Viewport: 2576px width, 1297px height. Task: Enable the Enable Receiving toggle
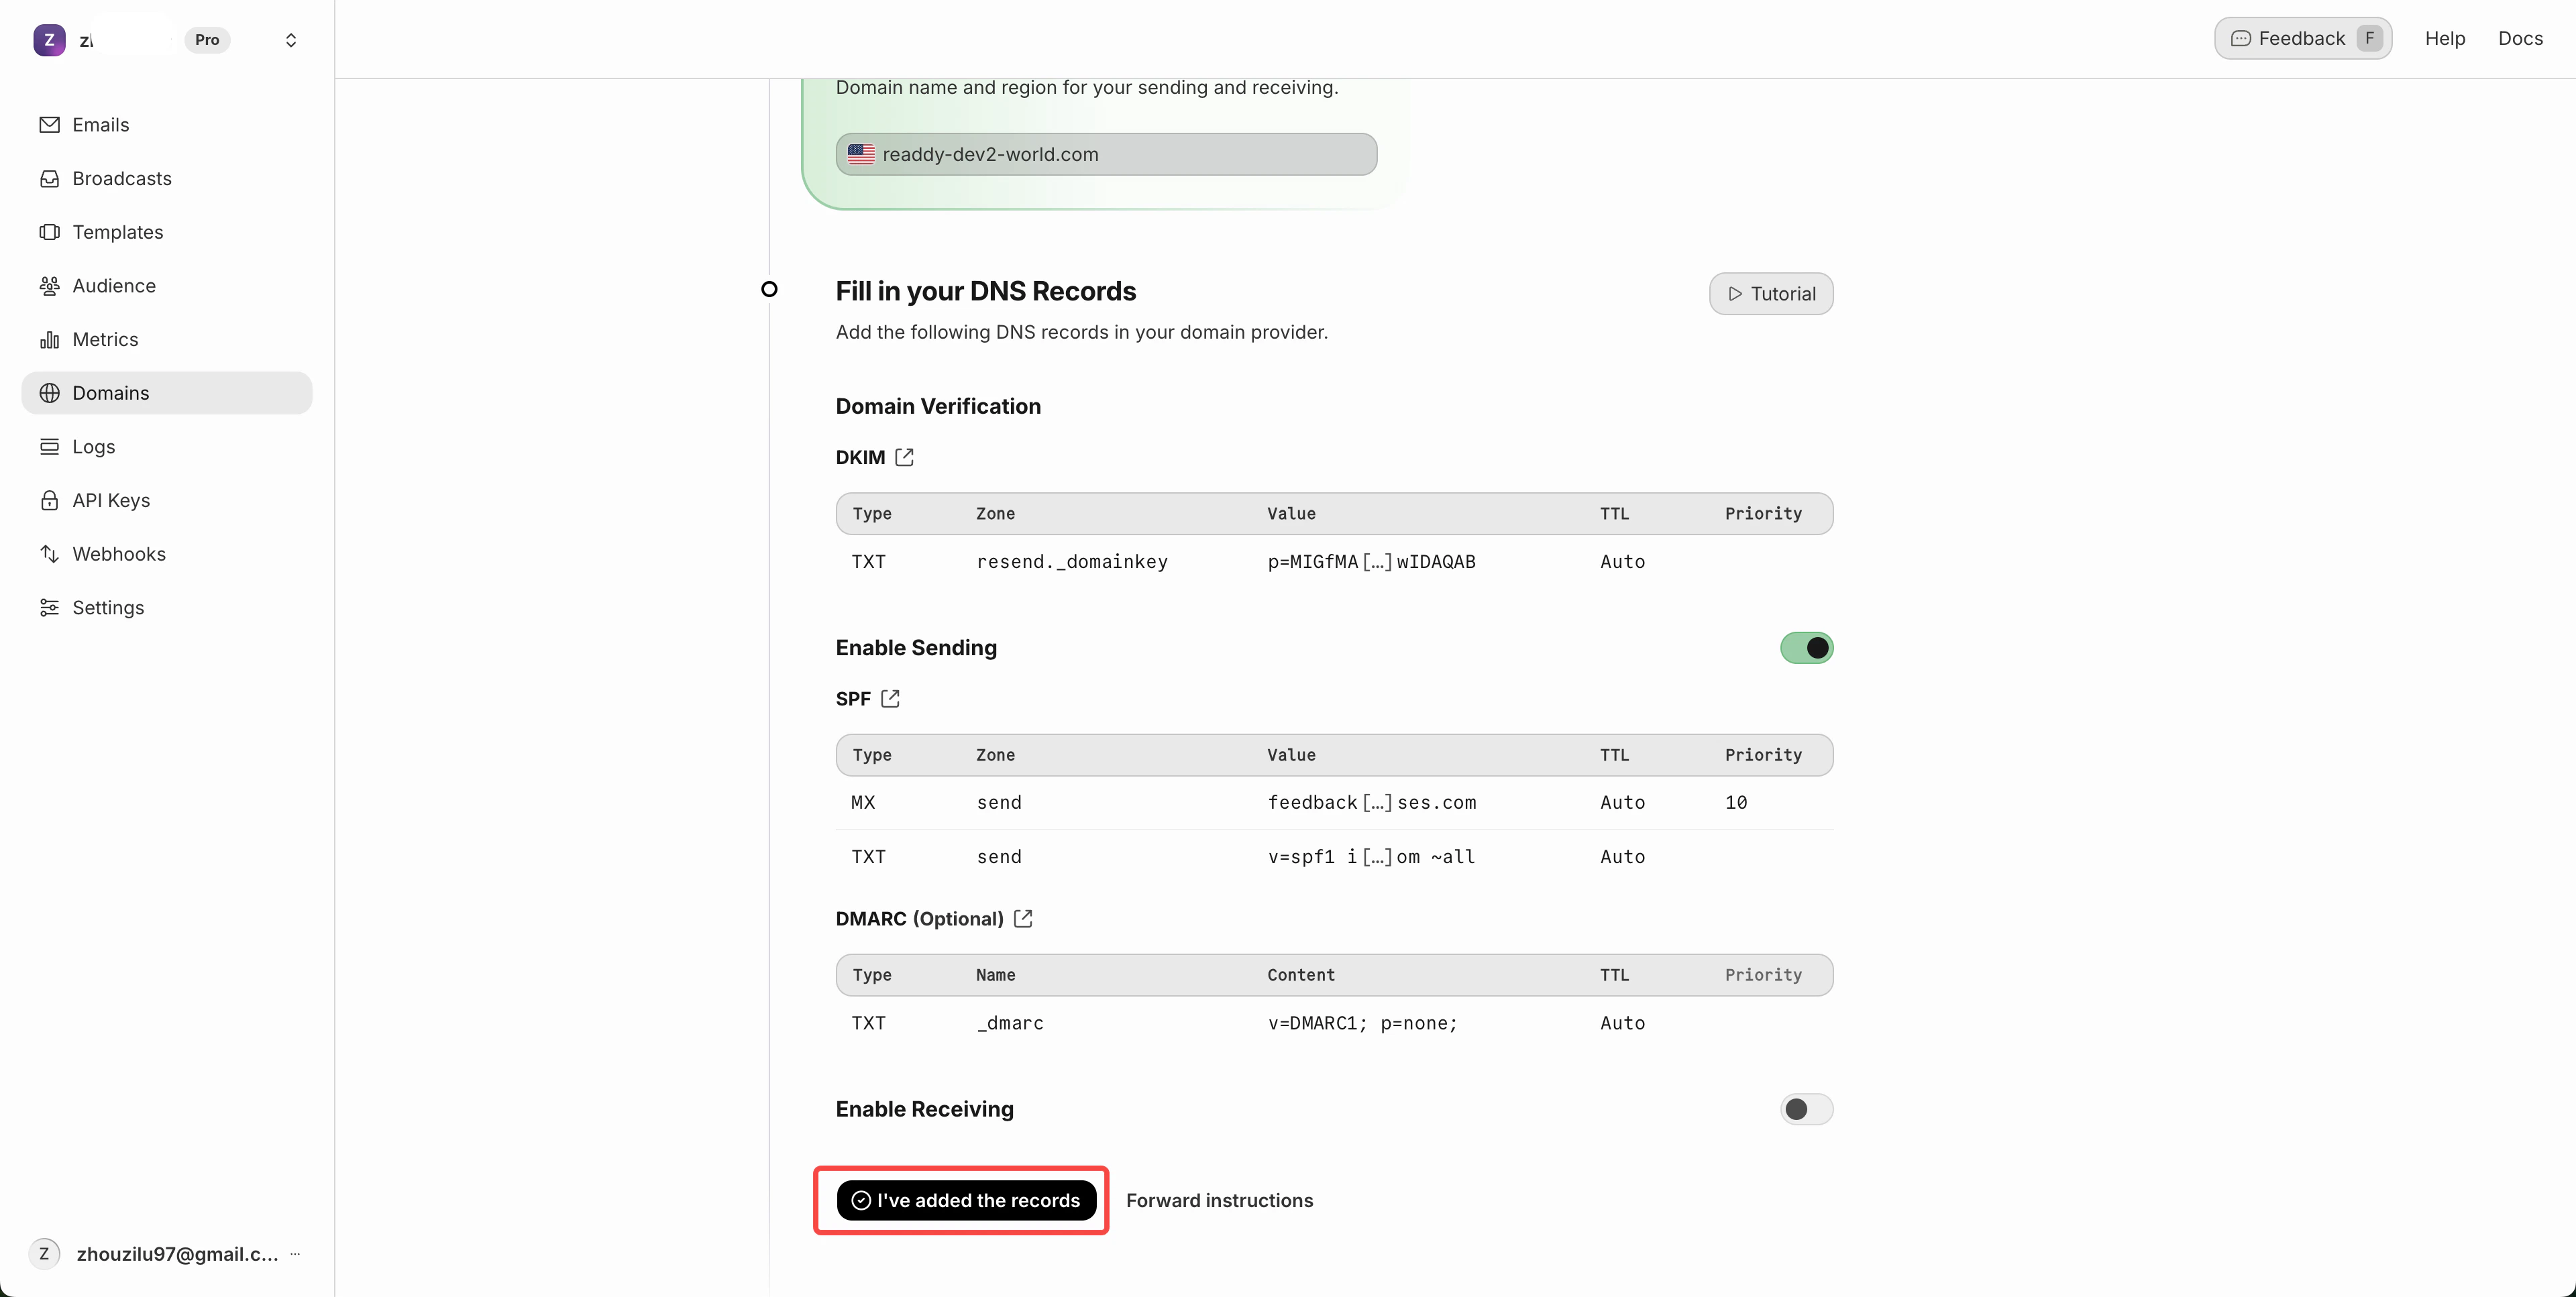click(x=1806, y=1109)
